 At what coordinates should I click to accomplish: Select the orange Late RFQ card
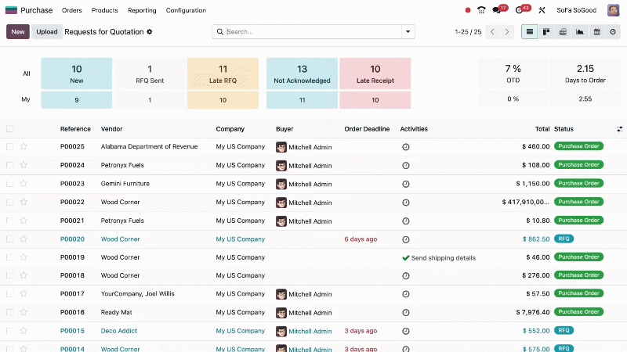click(x=223, y=73)
